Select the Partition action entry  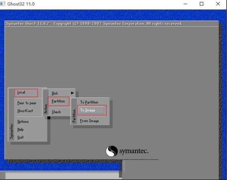(x=58, y=101)
